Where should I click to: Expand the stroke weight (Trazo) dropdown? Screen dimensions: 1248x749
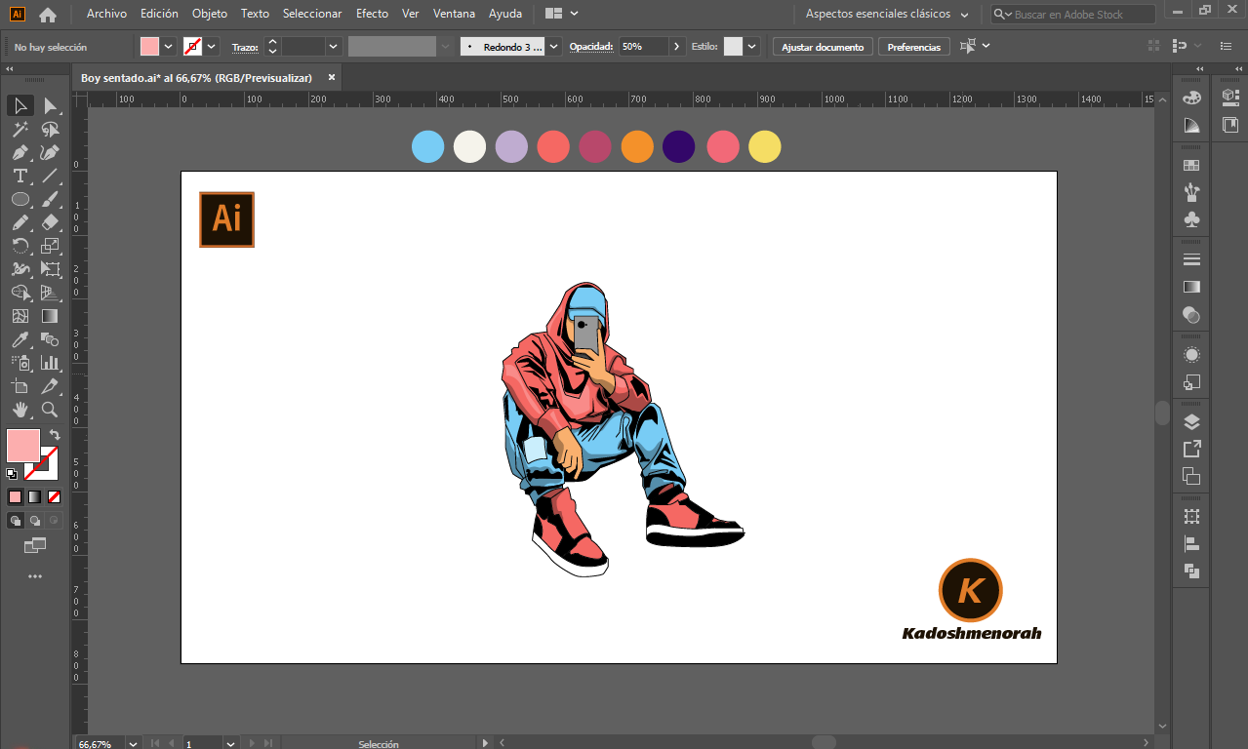coord(333,47)
